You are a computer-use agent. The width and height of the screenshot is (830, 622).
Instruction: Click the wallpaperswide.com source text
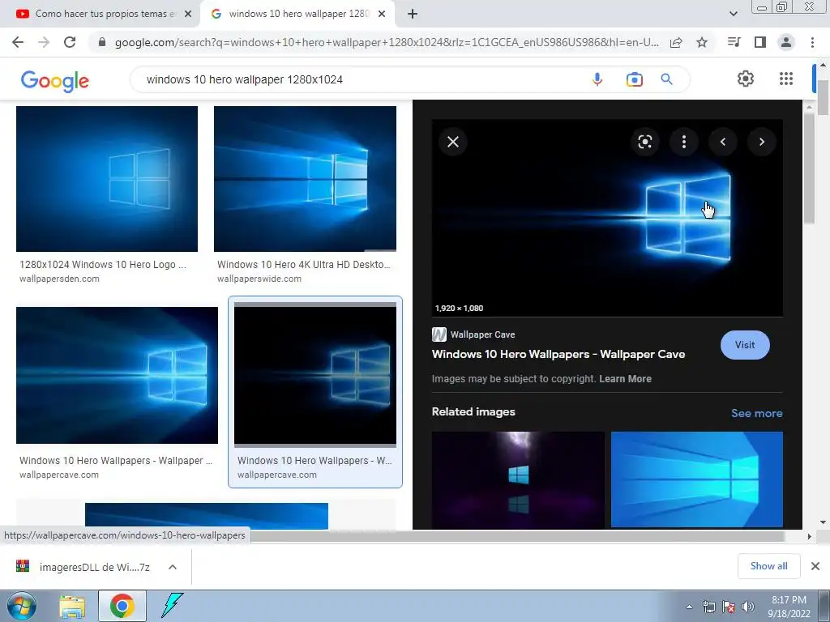tap(259, 279)
